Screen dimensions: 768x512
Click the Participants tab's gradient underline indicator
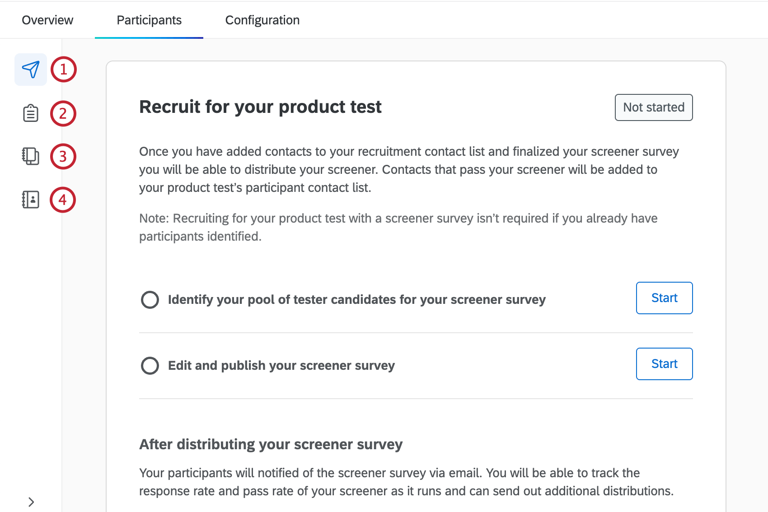149,39
